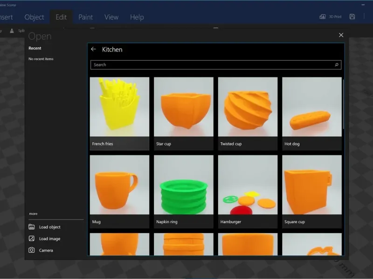Viewport: 373px width, 279px height.
Task: Click the more link under Recent
Action: (33, 213)
